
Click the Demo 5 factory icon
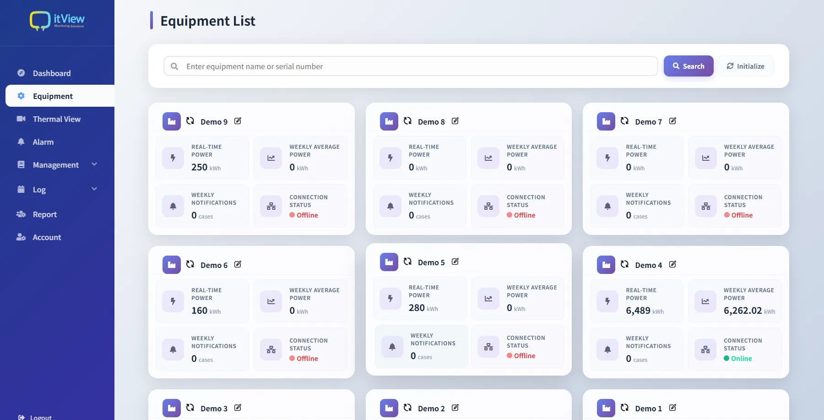[389, 262]
